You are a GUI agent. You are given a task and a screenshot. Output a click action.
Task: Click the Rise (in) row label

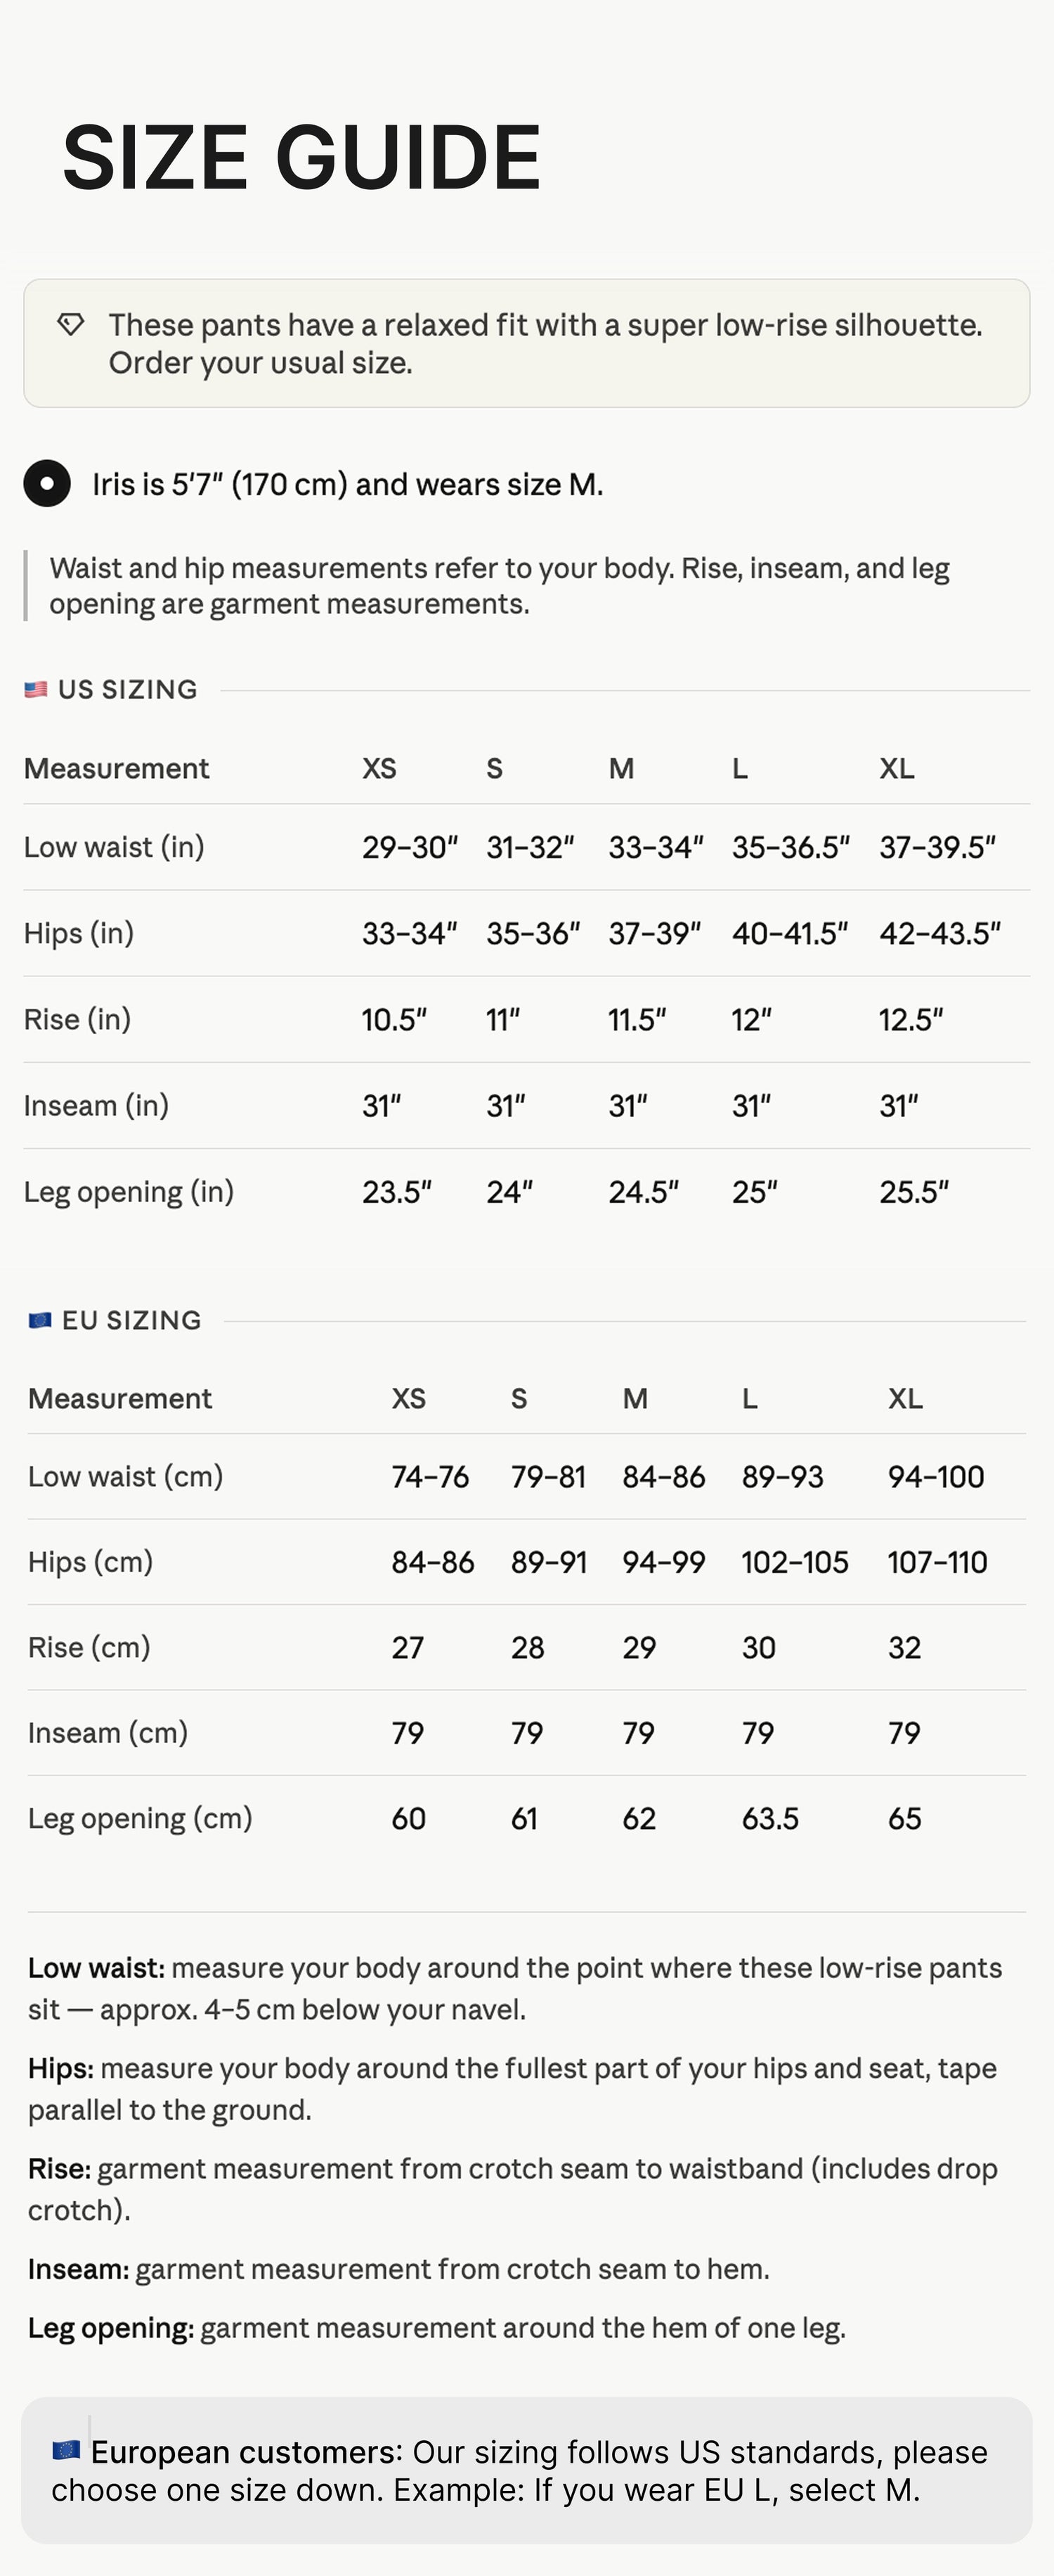click(77, 1019)
